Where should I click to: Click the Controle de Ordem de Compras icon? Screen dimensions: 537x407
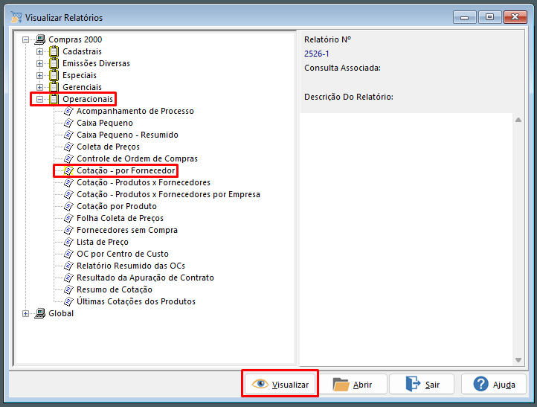(x=68, y=158)
